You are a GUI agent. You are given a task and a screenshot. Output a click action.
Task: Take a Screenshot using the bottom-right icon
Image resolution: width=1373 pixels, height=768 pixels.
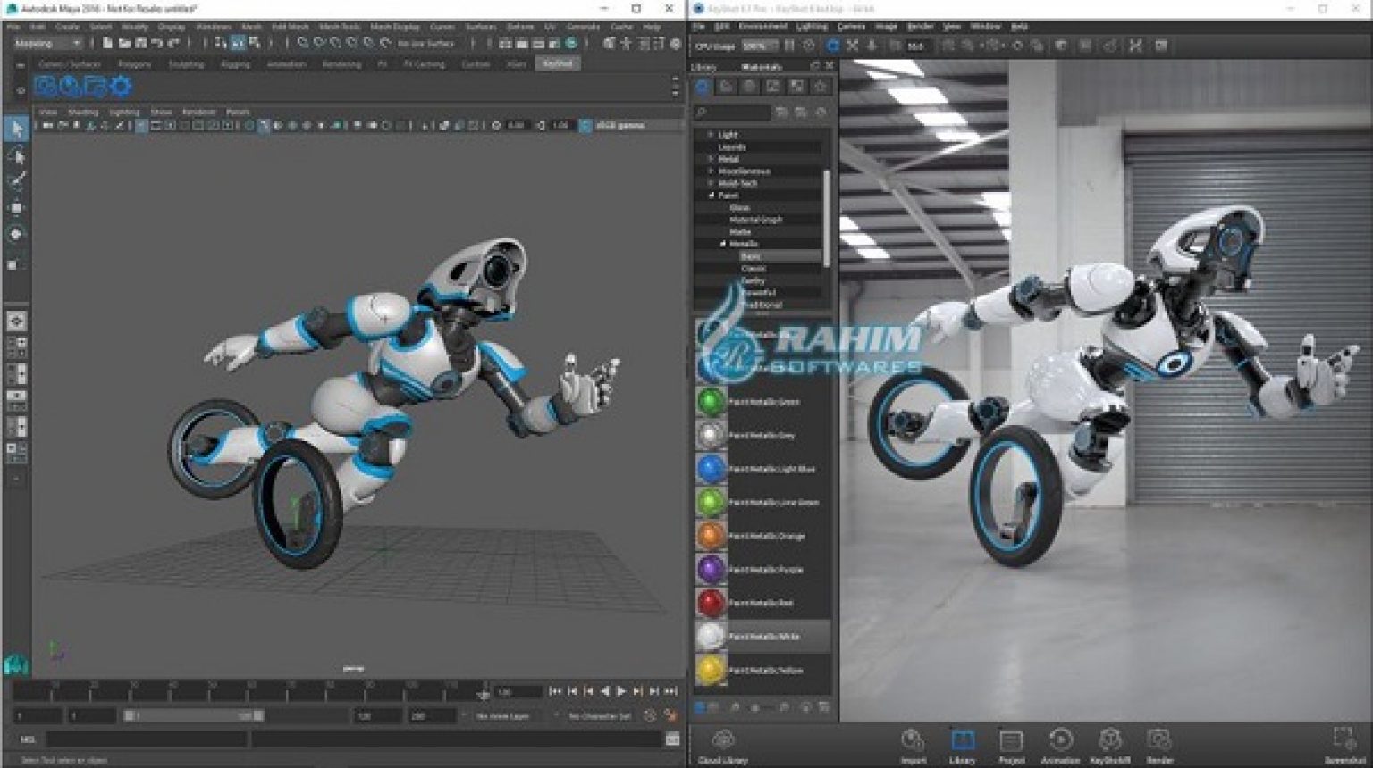coord(1344,739)
